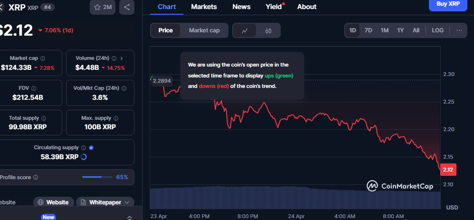Open the Markets tab
The height and width of the screenshot is (220, 474).
[x=204, y=7]
